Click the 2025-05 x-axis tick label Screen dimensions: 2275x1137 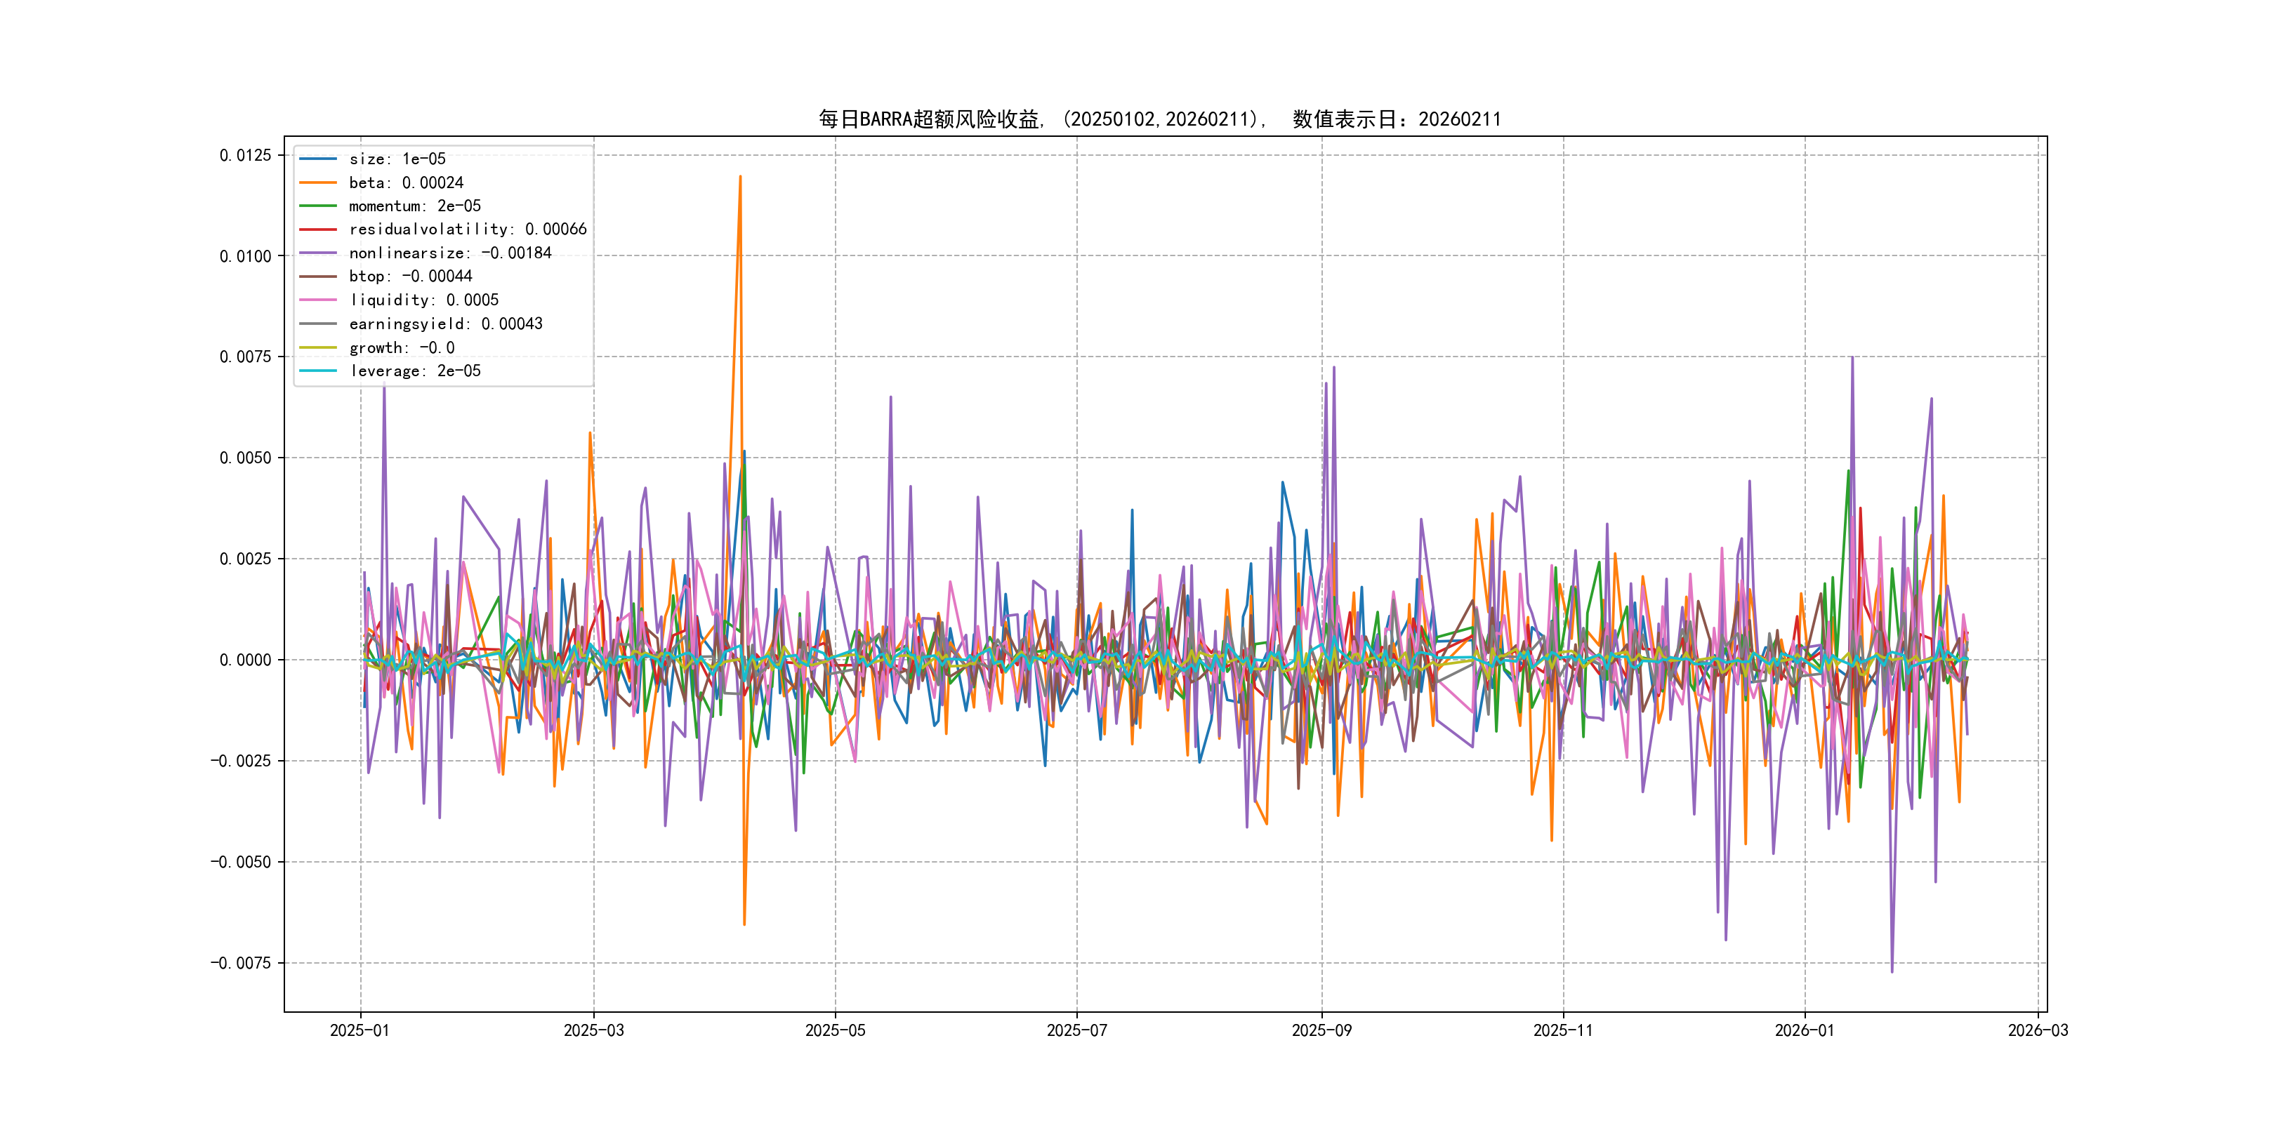point(835,1030)
